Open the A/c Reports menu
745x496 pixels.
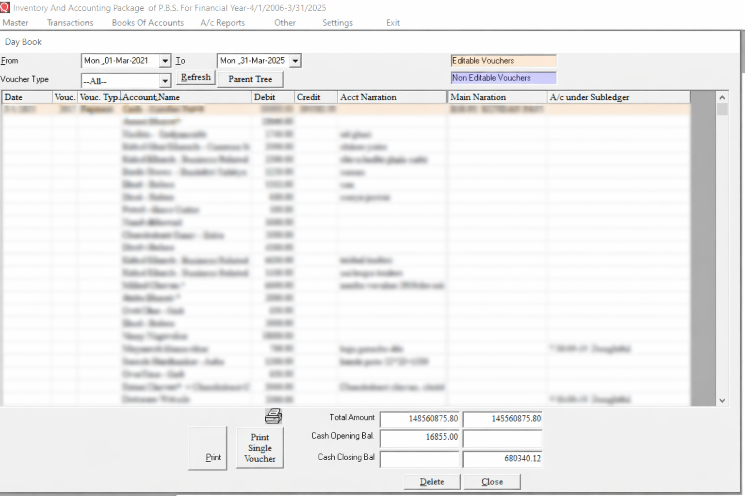click(223, 23)
